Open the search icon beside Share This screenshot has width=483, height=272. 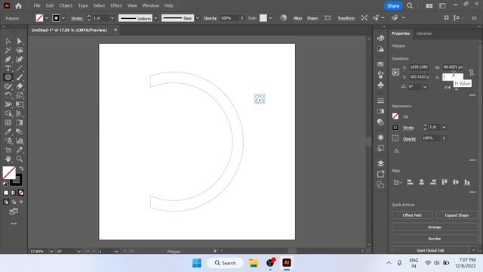410,6
